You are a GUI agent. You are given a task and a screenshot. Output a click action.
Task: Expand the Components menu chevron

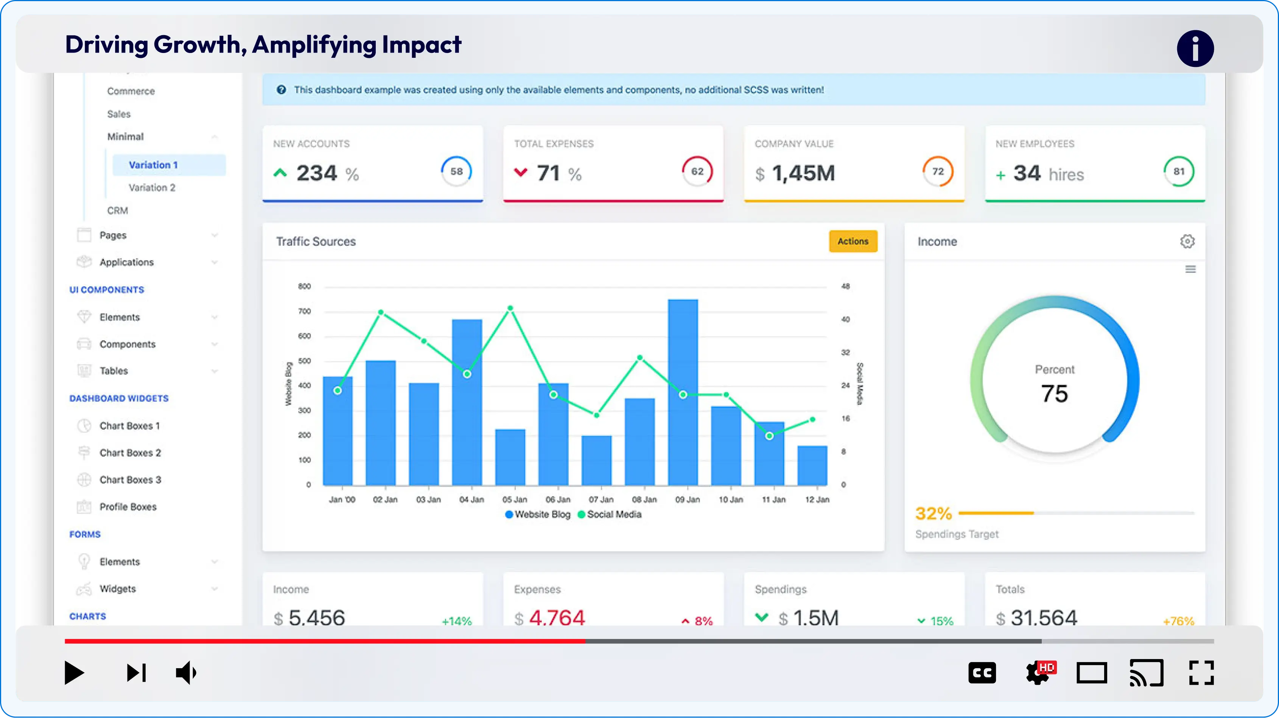pos(215,344)
